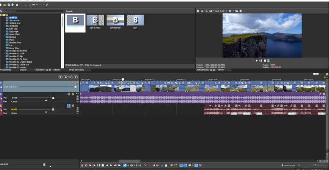Click the Lock padlock icon in timeline toolbar

[x=166, y=165]
